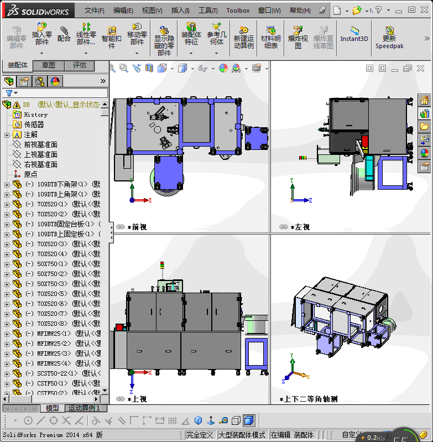The height and width of the screenshot is (442, 433).
Task: Click the edit appearance color sphere icon
Action: point(223,68)
